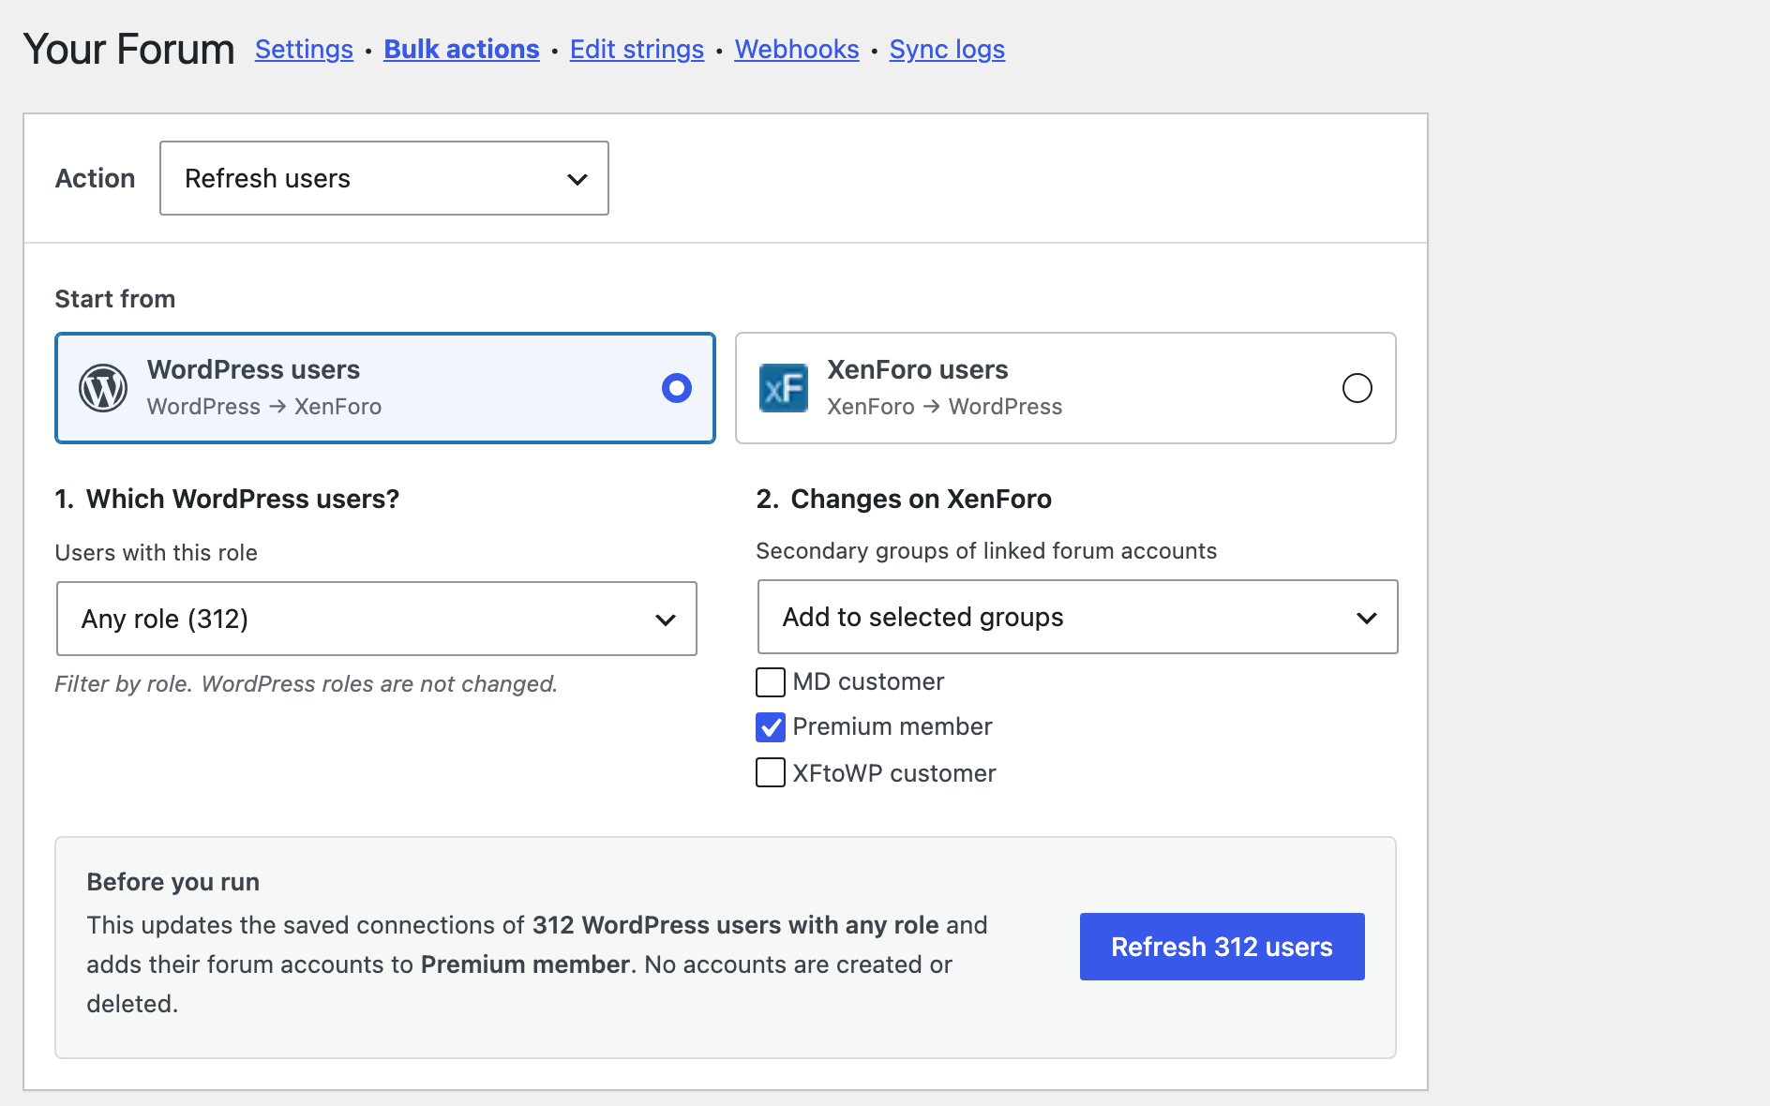Click the 'Your Forum' page heading

point(128,49)
